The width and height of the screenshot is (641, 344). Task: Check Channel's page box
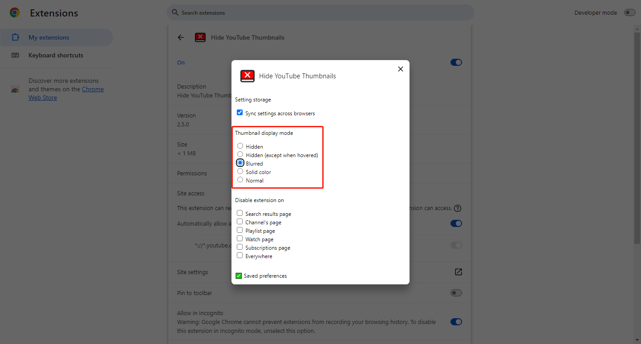click(x=239, y=222)
